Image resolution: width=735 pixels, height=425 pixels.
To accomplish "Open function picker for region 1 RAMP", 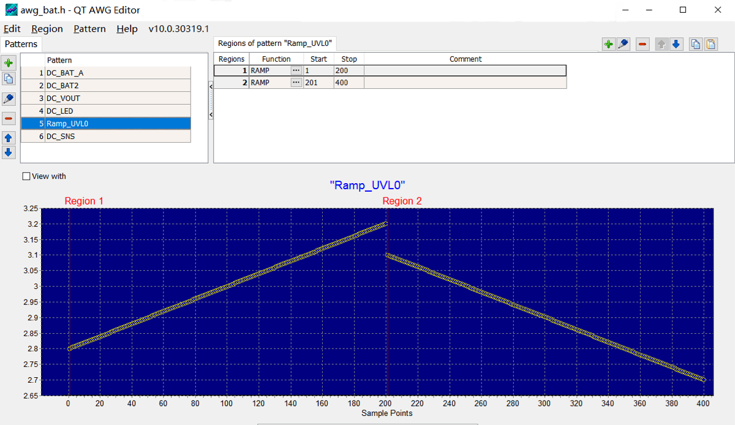I will coord(296,71).
